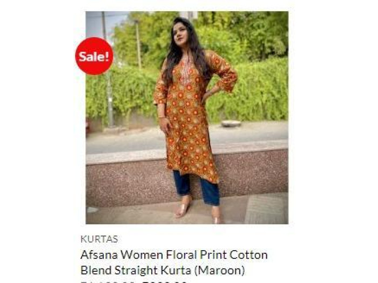Select the Sale! label text on the badge

pyautogui.click(x=94, y=57)
